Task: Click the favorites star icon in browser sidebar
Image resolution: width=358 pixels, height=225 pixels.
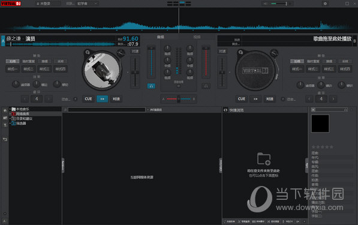Action: point(5,110)
